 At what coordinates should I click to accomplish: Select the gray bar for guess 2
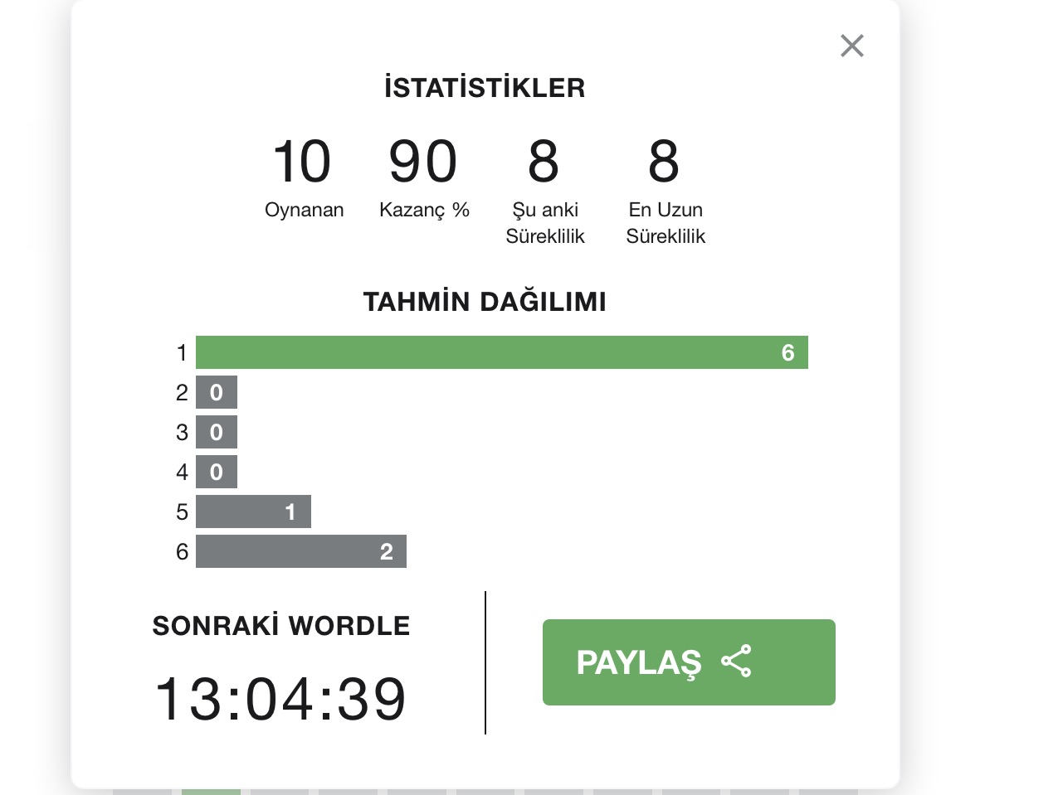tap(217, 392)
